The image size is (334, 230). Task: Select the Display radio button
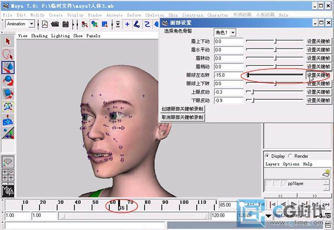coord(267,156)
